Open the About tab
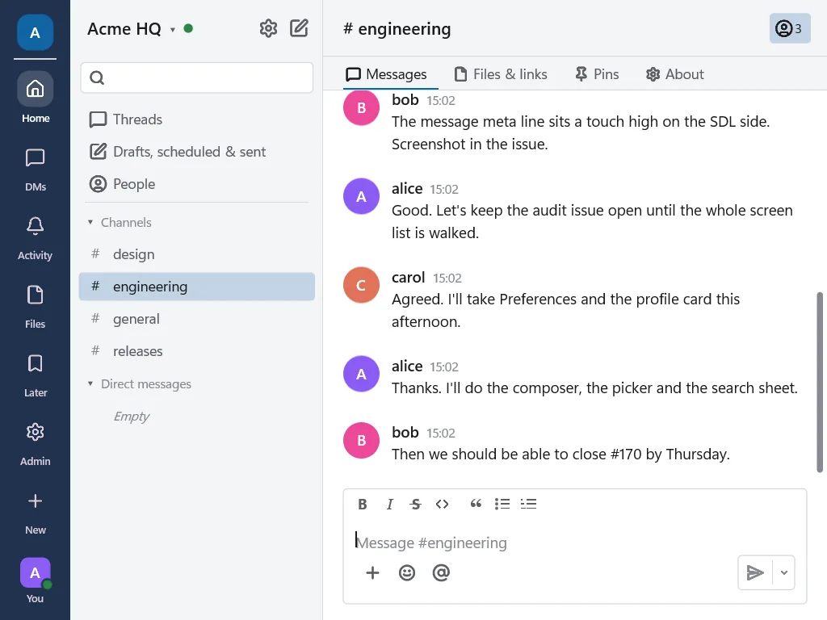Image resolution: width=827 pixels, height=620 pixels. [x=675, y=74]
